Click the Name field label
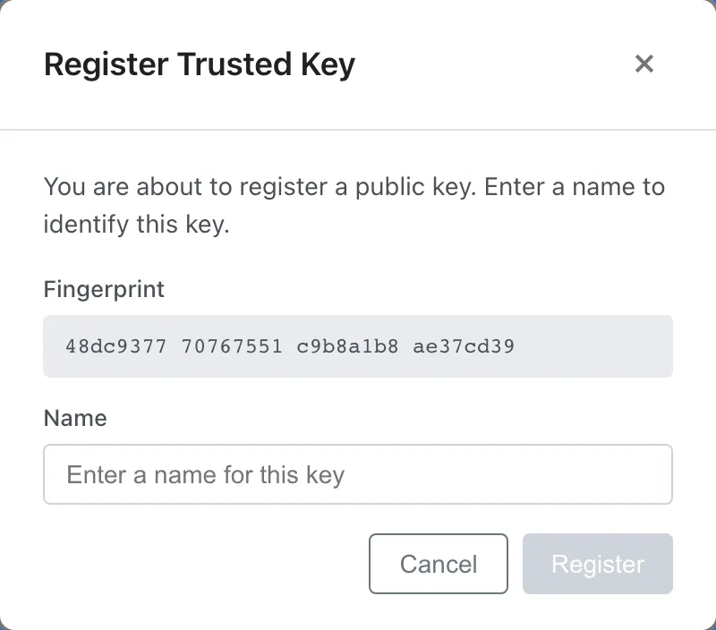Viewport: 716px width, 630px height. pyautogui.click(x=75, y=418)
